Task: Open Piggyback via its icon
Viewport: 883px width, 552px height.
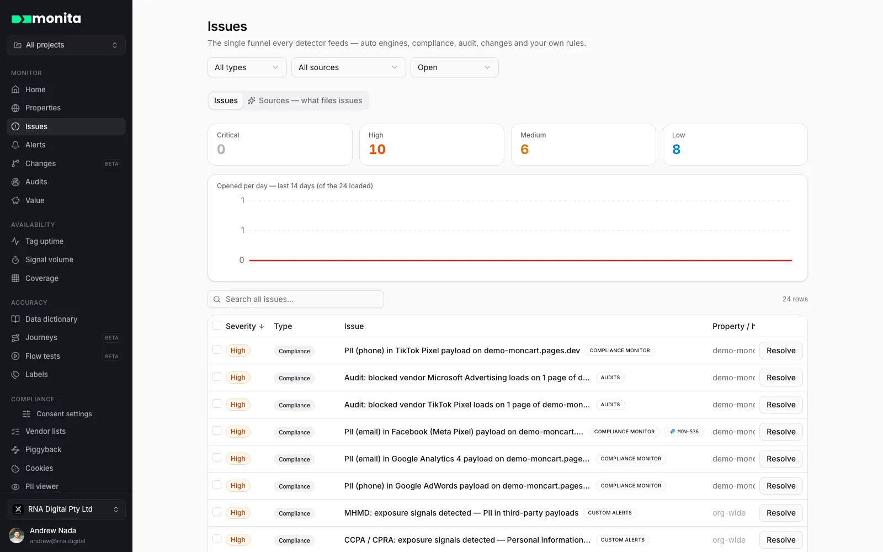Action: (15, 449)
